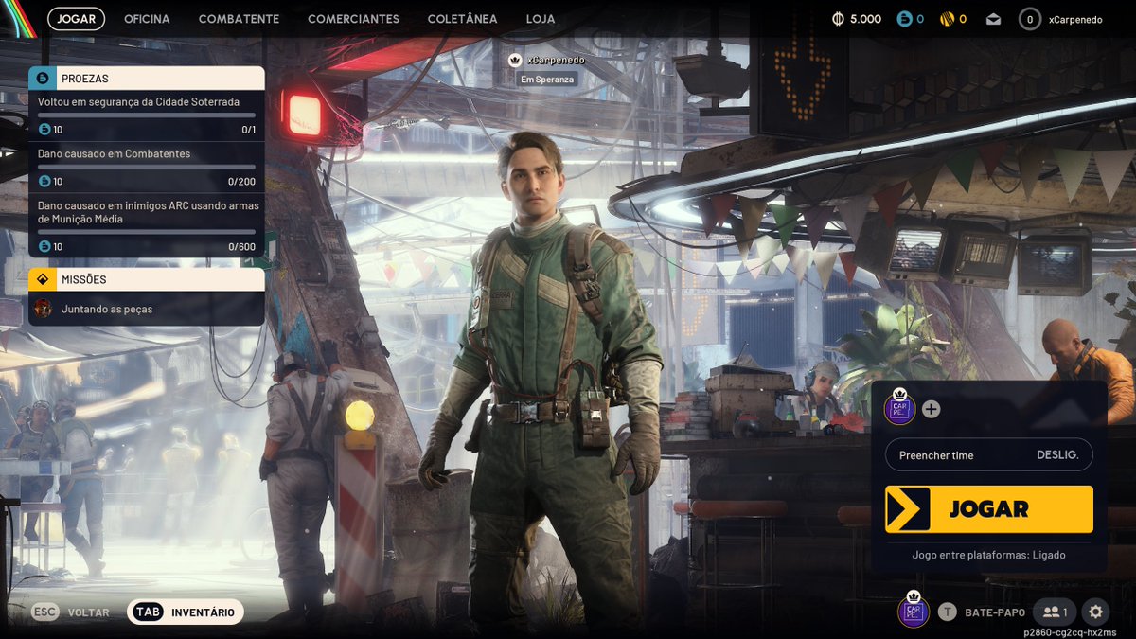Click the T key chat hint icon
Screen dimensions: 1136x639
pyautogui.click(x=947, y=612)
